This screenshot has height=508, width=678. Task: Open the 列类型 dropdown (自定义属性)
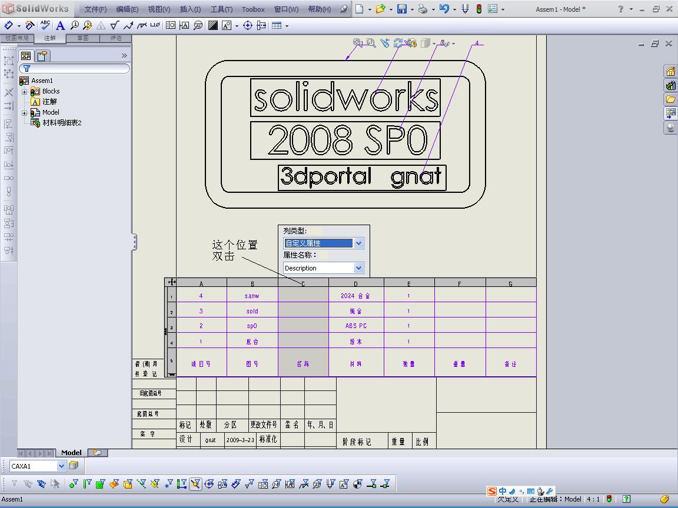(359, 243)
